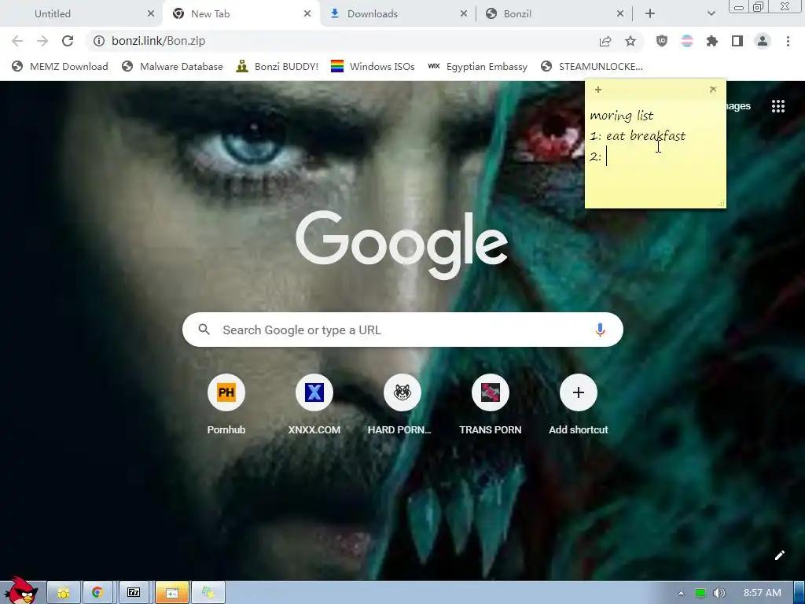The width and height of the screenshot is (805, 604).
Task: Go forward with the right arrow
Action: [x=42, y=41]
